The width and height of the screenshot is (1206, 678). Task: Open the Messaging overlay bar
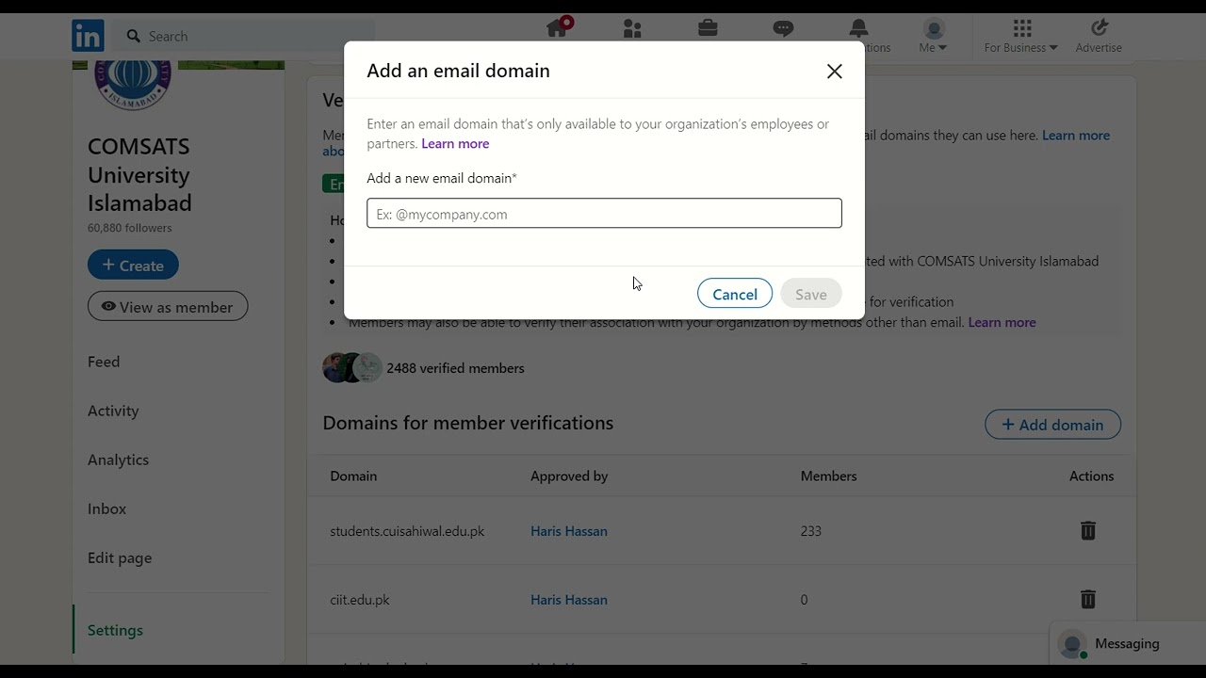click(x=1128, y=644)
